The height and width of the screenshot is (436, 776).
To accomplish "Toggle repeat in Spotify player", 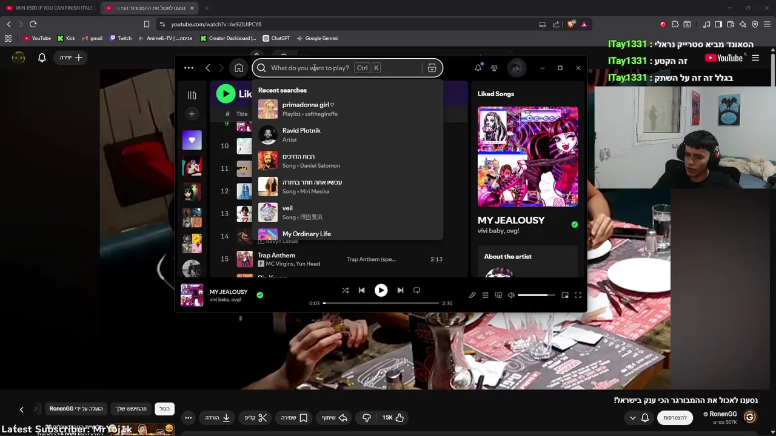I will (416, 290).
